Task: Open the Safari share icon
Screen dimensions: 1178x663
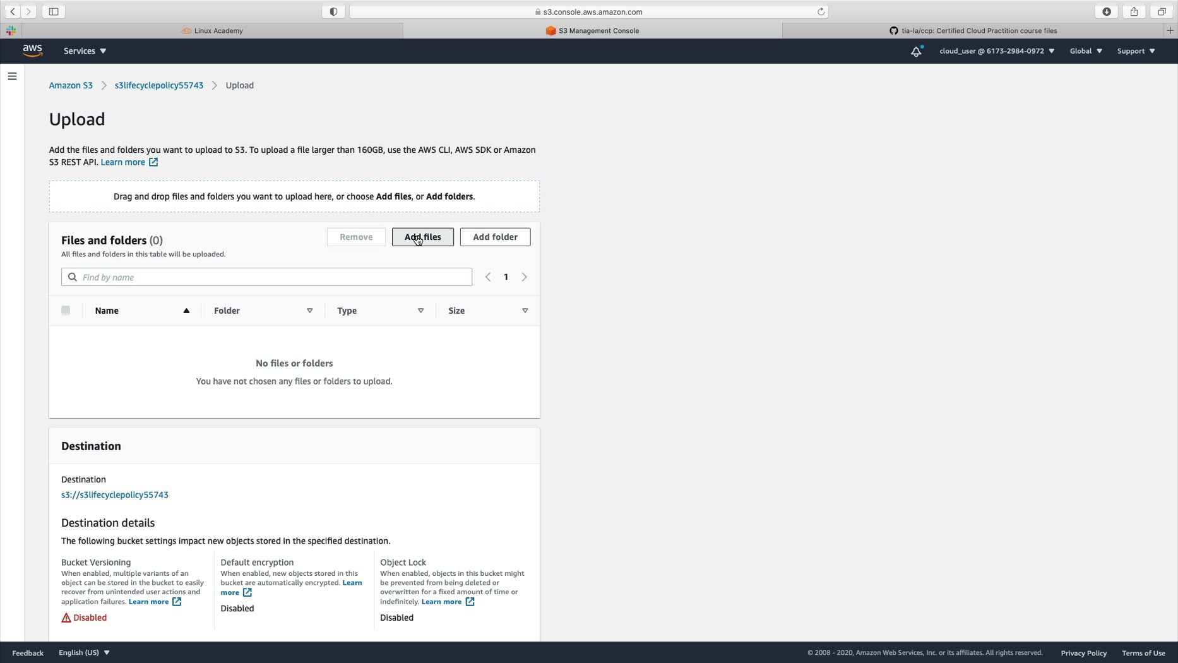Action: tap(1134, 11)
